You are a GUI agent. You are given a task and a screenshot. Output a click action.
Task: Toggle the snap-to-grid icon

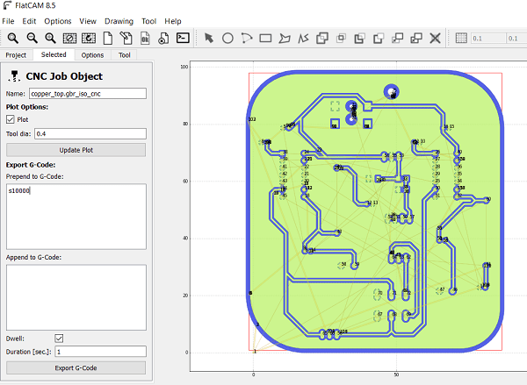click(461, 38)
